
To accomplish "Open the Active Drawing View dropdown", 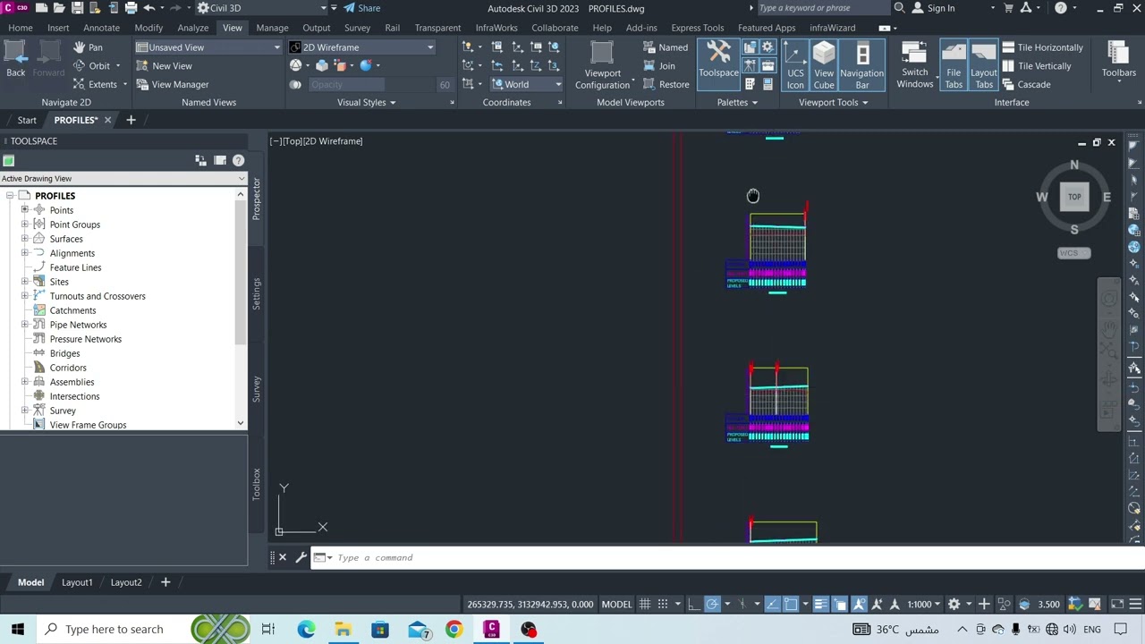I will (123, 178).
